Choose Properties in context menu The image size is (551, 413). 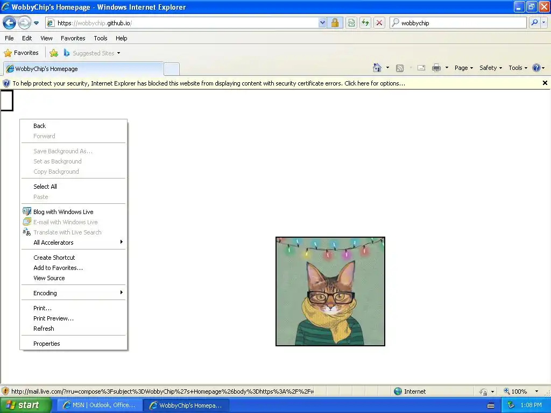(73, 344)
